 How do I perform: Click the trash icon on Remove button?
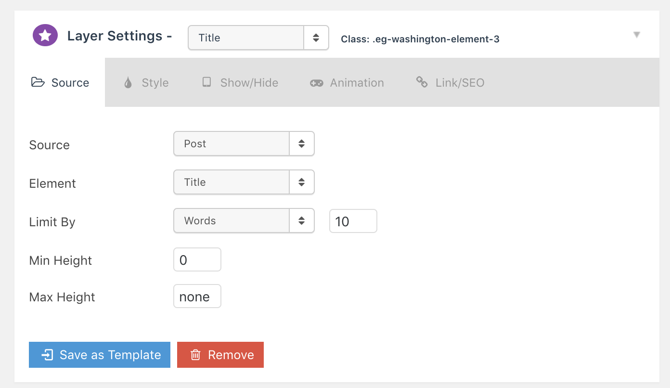195,355
